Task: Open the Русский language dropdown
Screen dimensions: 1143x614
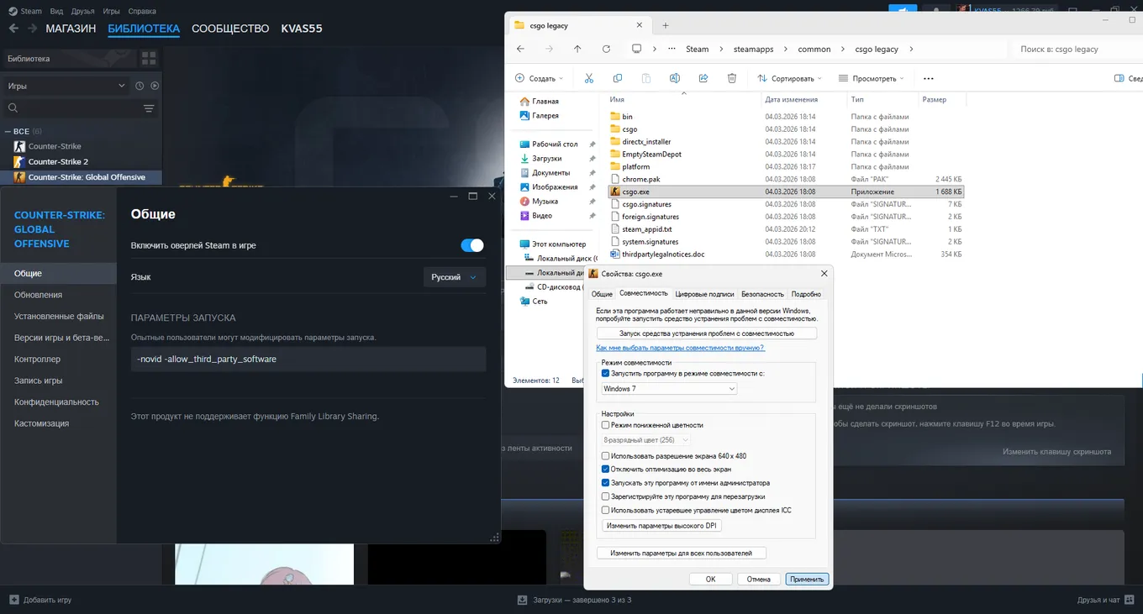Action: pyautogui.click(x=454, y=277)
